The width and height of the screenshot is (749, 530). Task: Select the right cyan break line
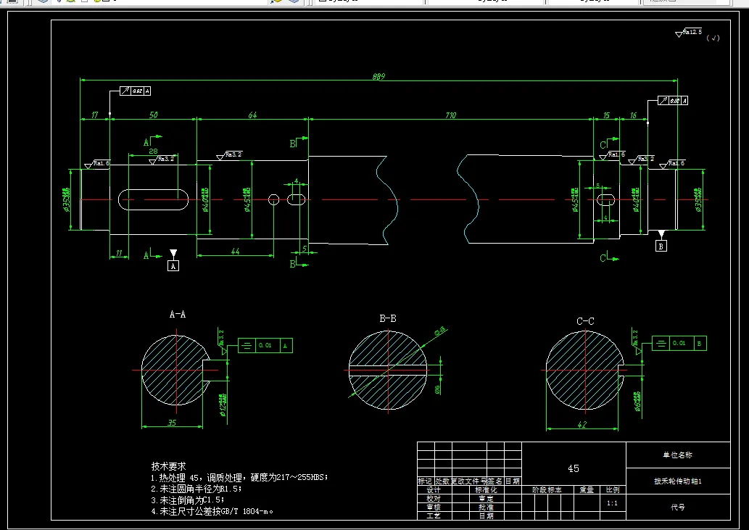pos(468,199)
